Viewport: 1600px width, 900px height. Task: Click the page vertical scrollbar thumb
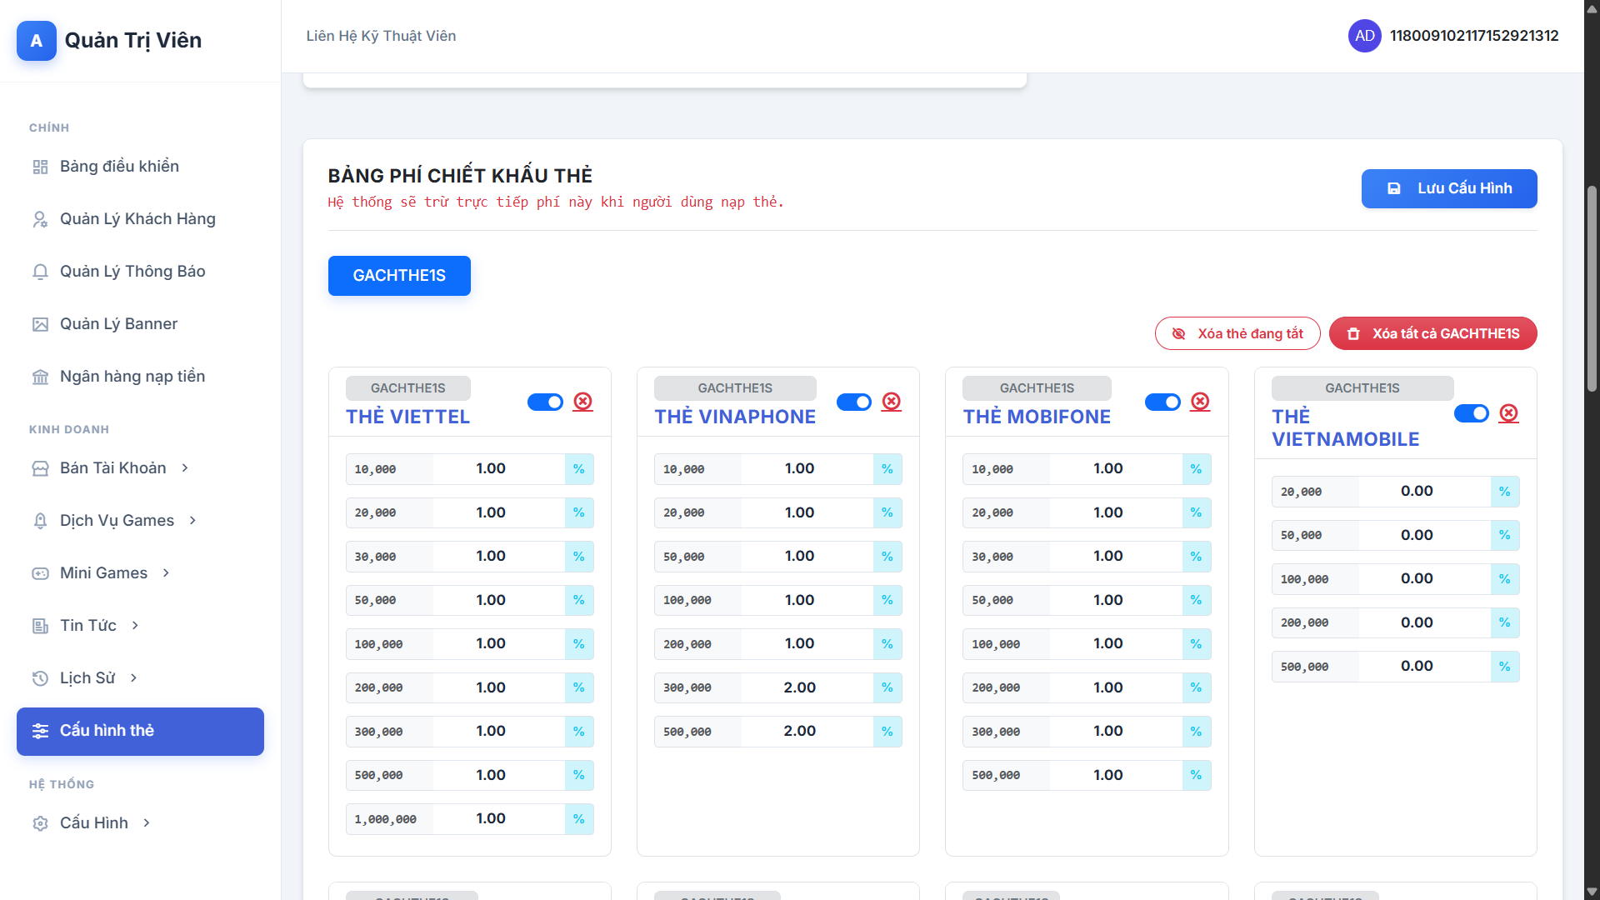pos(1592,287)
